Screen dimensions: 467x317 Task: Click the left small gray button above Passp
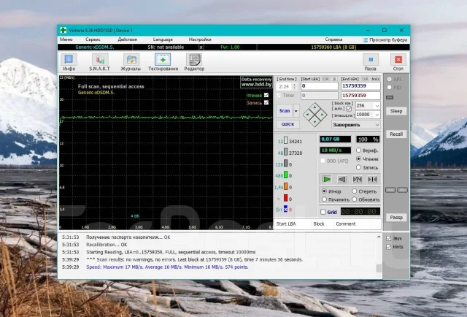[x=390, y=190]
